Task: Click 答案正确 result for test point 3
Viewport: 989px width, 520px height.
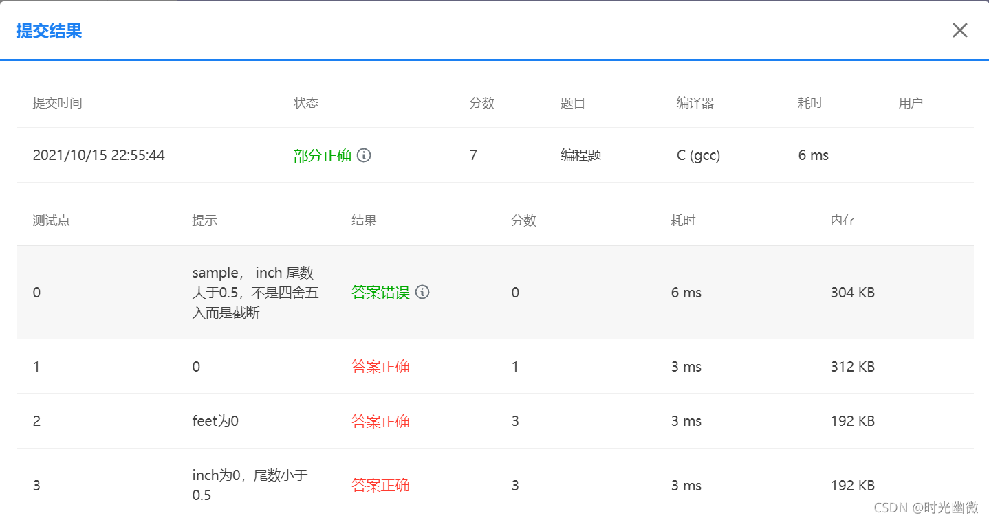Action: click(380, 485)
